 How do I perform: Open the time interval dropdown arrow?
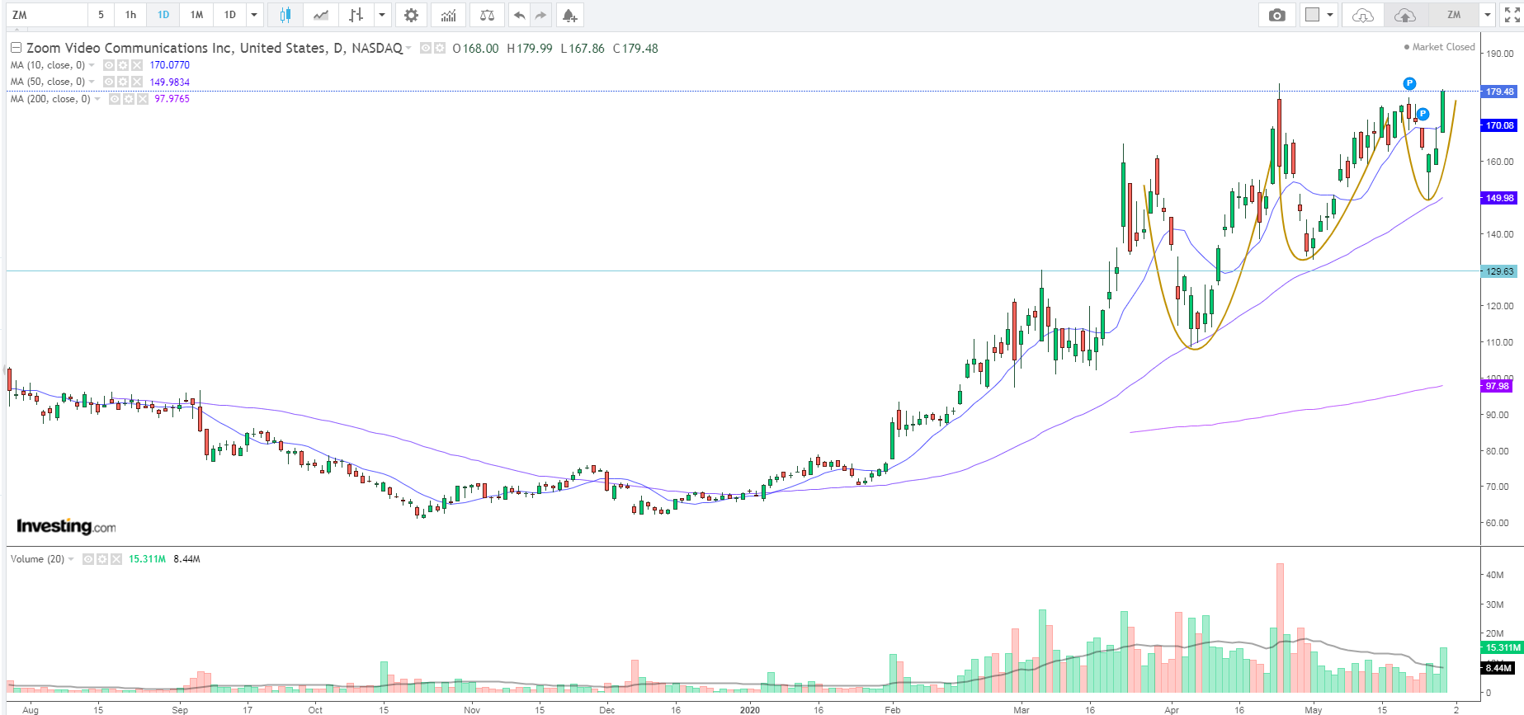point(254,15)
